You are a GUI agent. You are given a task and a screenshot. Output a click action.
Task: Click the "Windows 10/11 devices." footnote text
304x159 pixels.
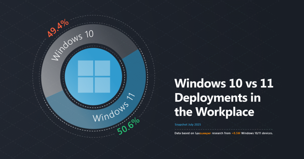(x=257, y=133)
